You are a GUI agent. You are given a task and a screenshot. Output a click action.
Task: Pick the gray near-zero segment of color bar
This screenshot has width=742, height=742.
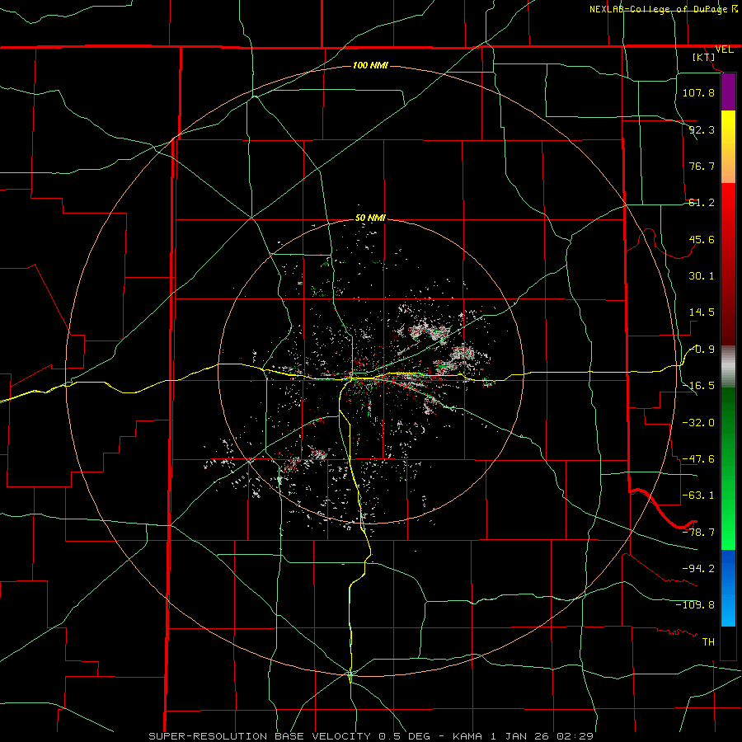click(728, 367)
